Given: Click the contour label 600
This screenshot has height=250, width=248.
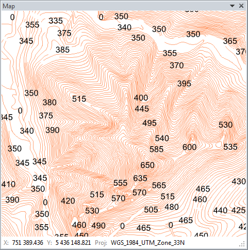Looking at the screenshot, I should coord(189,147).
